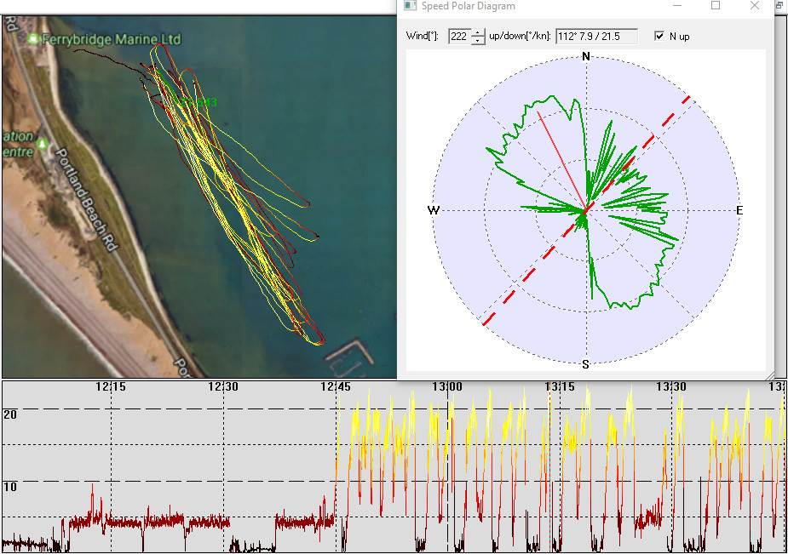Image resolution: width=788 pixels, height=554 pixels.
Task: Click the Speed Polar Diagram window icon
Action: (x=410, y=6)
